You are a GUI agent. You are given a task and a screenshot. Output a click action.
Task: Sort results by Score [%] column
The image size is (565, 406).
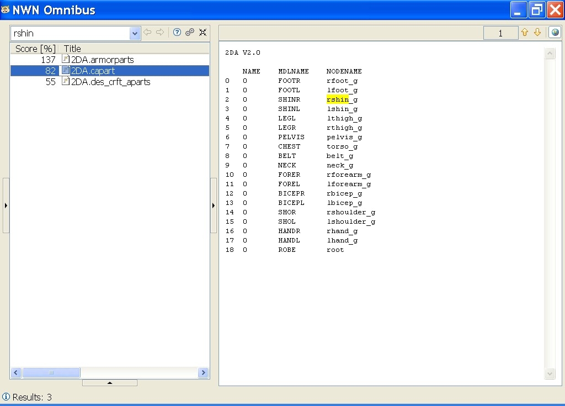click(35, 49)
